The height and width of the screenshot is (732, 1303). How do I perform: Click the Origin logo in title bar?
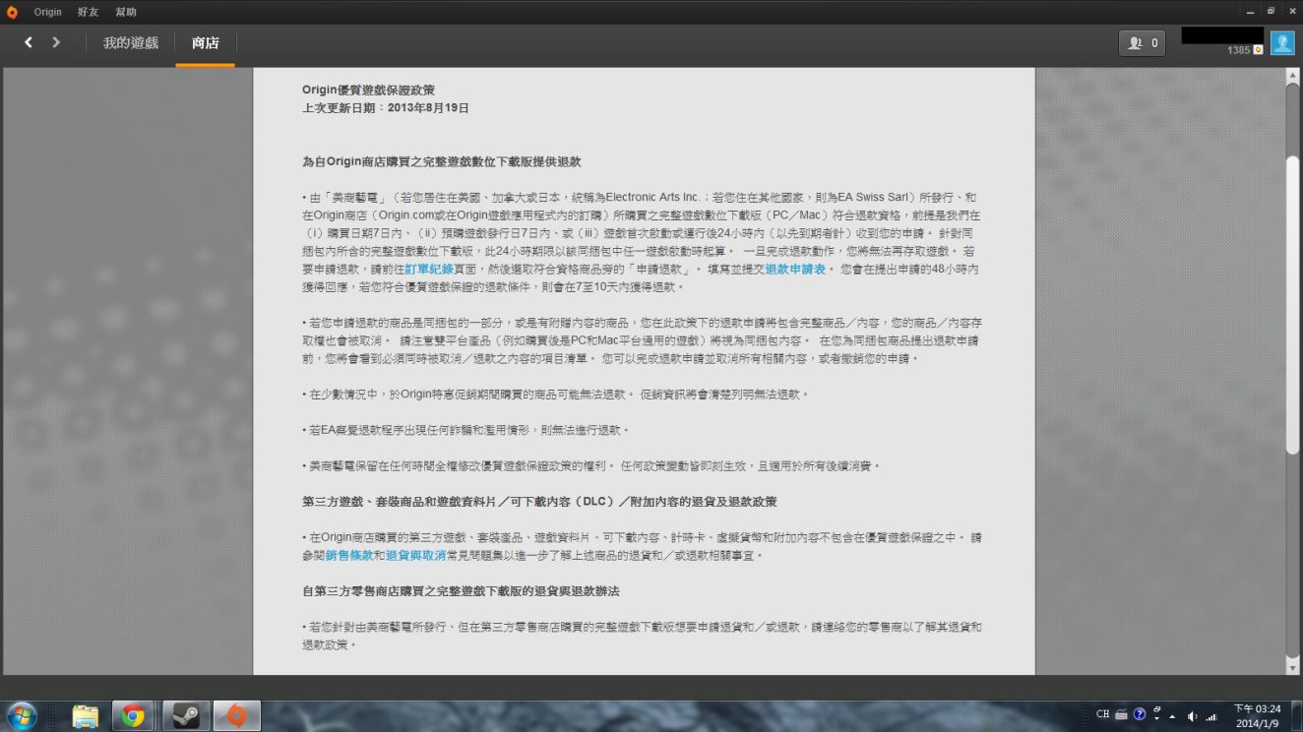[x=12, y=12]
